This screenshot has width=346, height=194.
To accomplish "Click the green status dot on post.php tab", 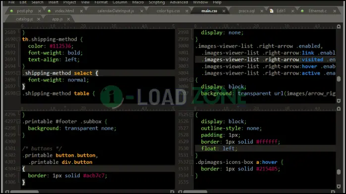I will point(11,11).
